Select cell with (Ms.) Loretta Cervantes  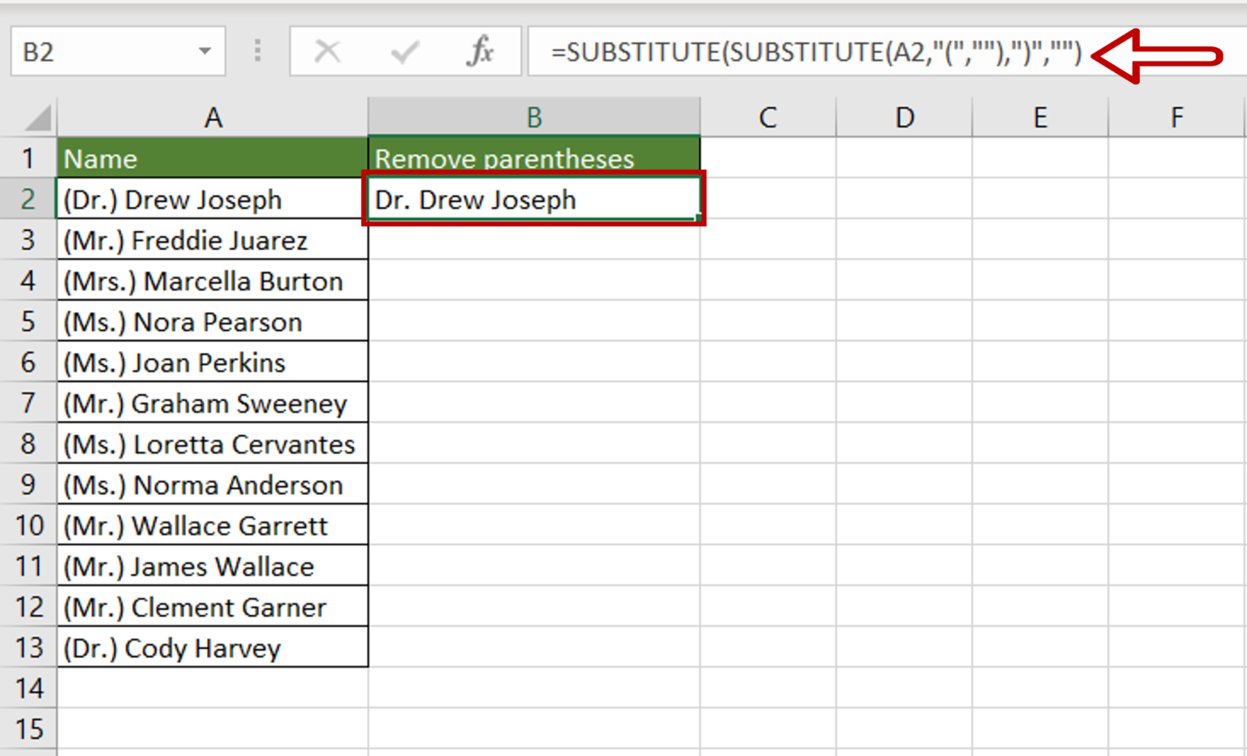point(213,444)
